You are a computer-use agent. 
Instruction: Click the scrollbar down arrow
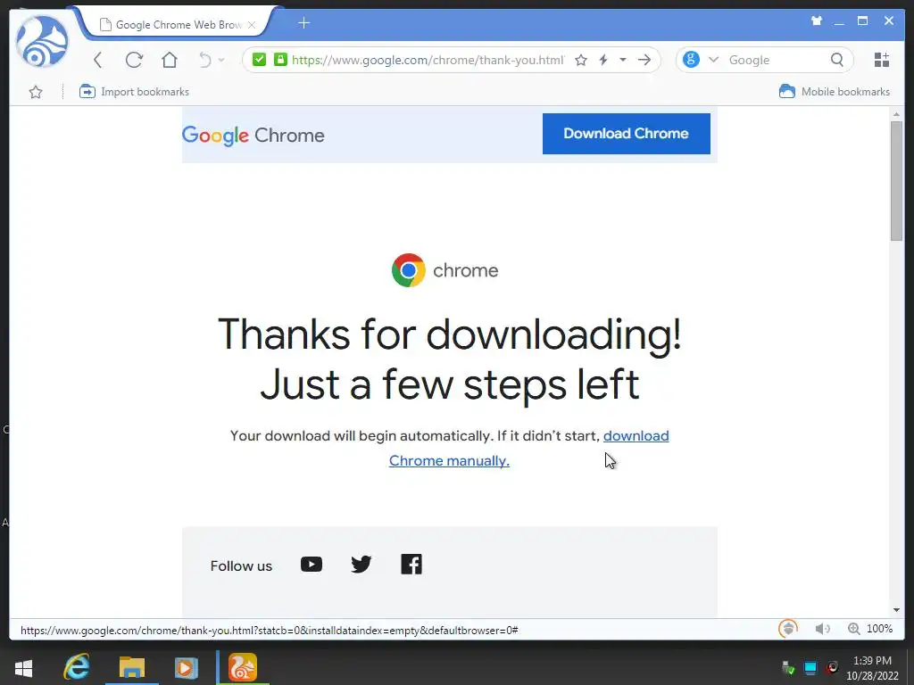point(896,610)
